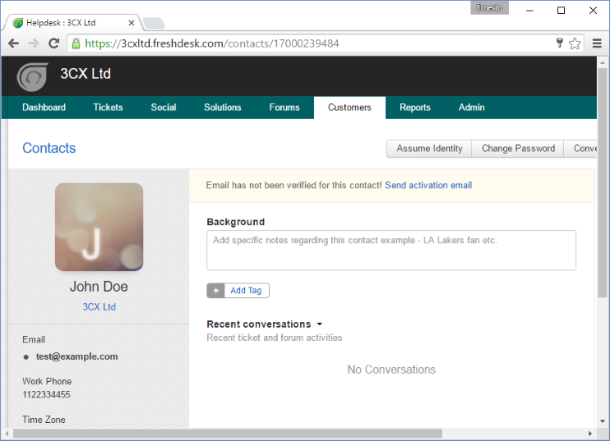Screen dimensions: 610x441
Task: Click the test@example.com email address
Action: pyautogui.click(x=76, y=356)
